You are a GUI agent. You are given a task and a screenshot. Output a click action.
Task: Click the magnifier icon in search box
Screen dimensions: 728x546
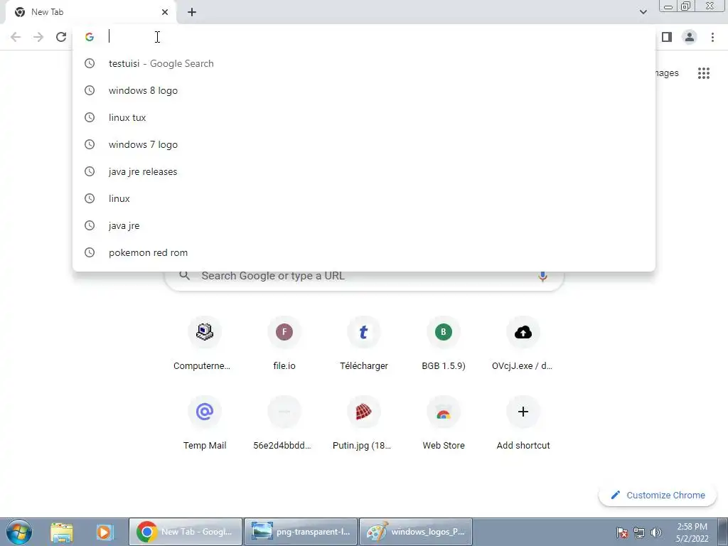pos(184,276)
